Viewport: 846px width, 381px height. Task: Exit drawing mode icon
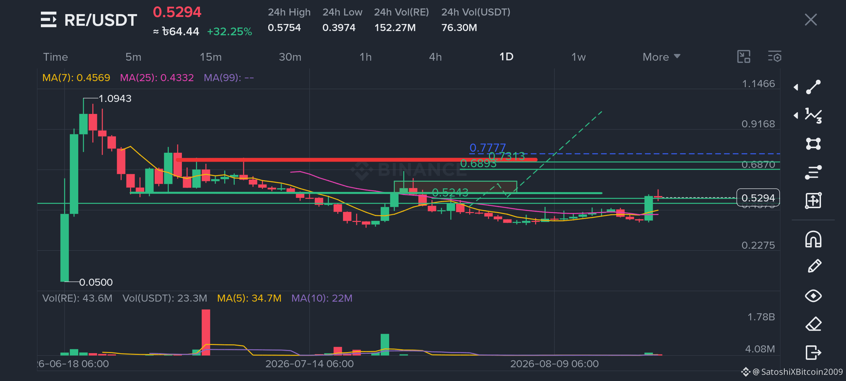coord(813,352)
